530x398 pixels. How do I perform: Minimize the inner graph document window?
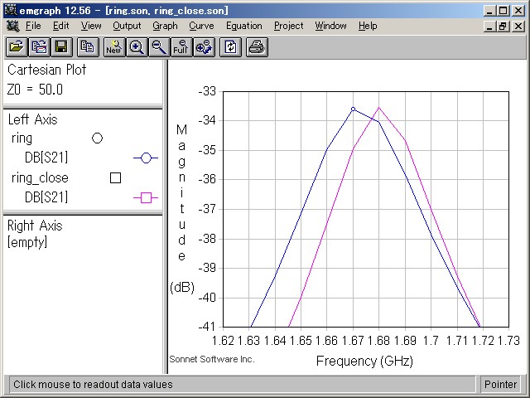pos(489,26)
